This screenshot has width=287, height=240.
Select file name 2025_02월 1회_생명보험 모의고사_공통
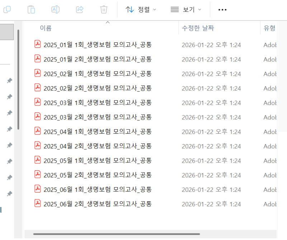pyautogui.click(x=98, y=74)
